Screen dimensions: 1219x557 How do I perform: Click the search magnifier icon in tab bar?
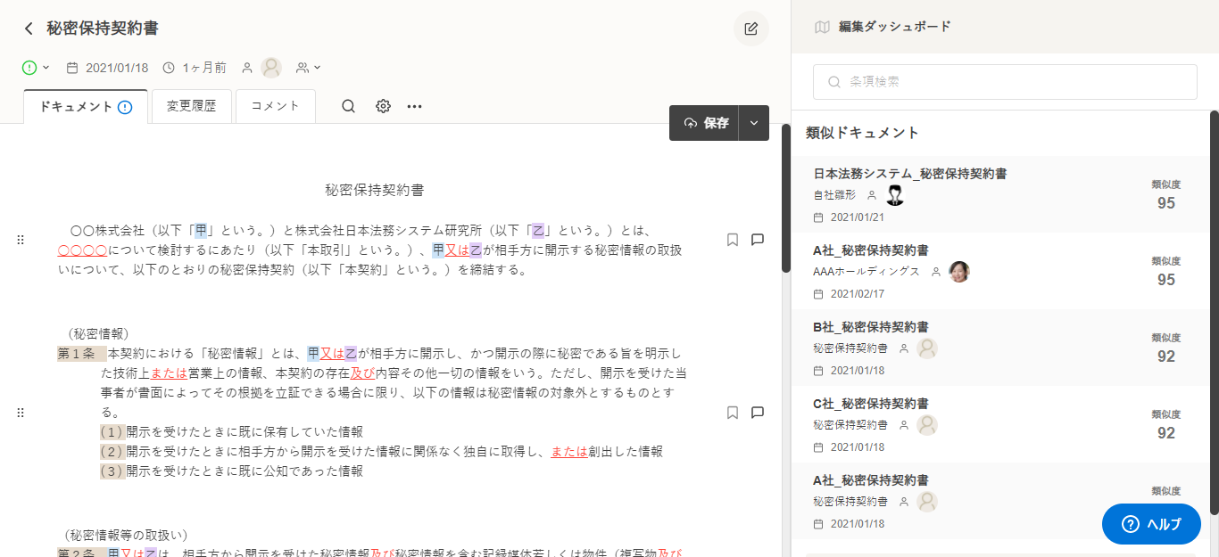(349, 106)
